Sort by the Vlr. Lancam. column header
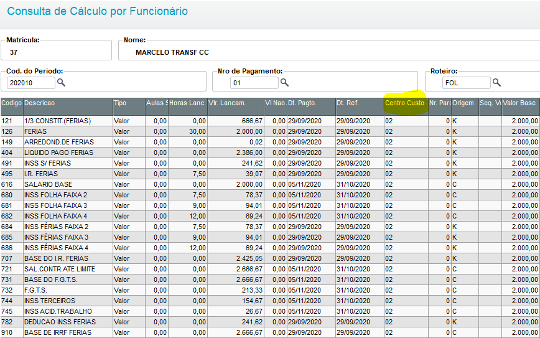 (236, 106)
